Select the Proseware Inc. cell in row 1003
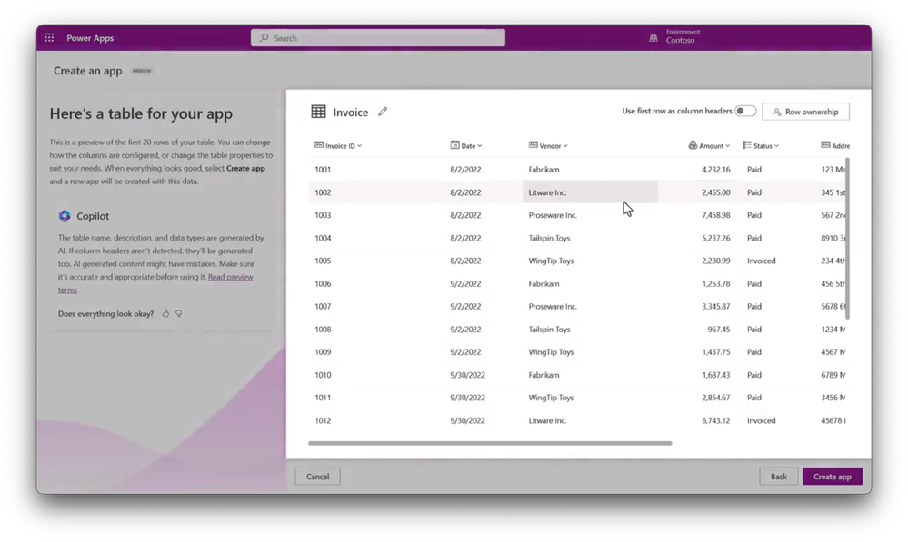The height and width of the screenshot is (542, 908). pos(553,215)
